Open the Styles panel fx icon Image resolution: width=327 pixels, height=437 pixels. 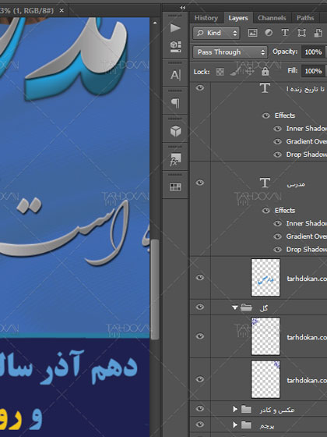[x=175, y=159]
